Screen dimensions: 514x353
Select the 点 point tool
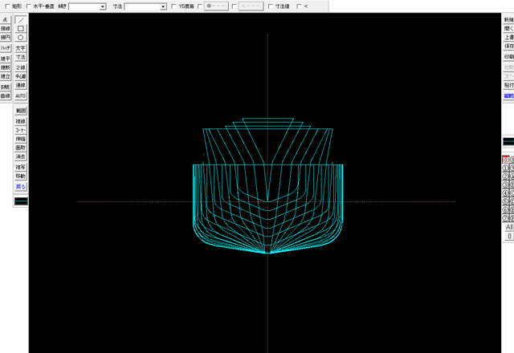pos(6,19)
